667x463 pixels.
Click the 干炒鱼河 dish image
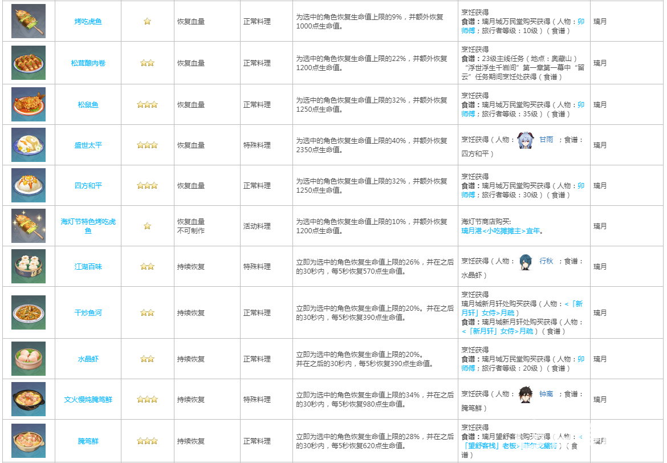pos(29,312)
